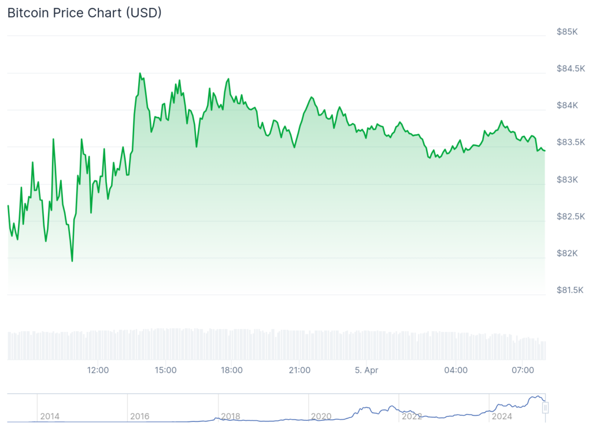Screen dimensions: 592x433
Task: Click the 'Bitcoin Price Chart (USD)' title
Action: (x=84, y=13)
